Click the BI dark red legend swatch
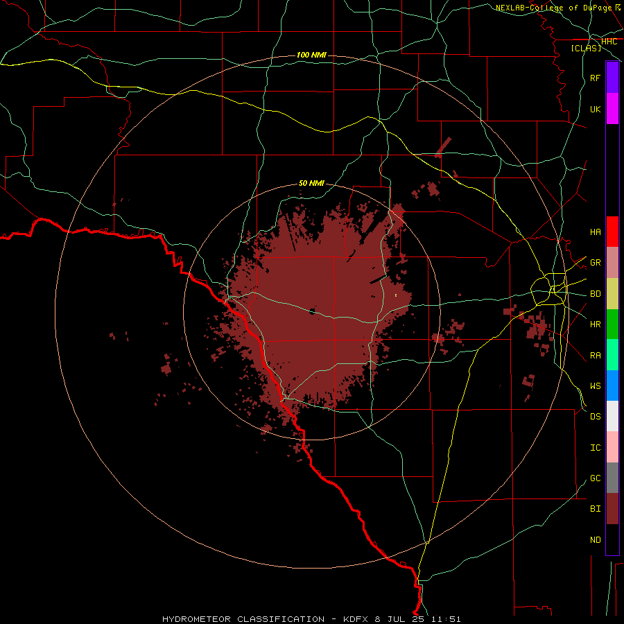 point(612,509)
